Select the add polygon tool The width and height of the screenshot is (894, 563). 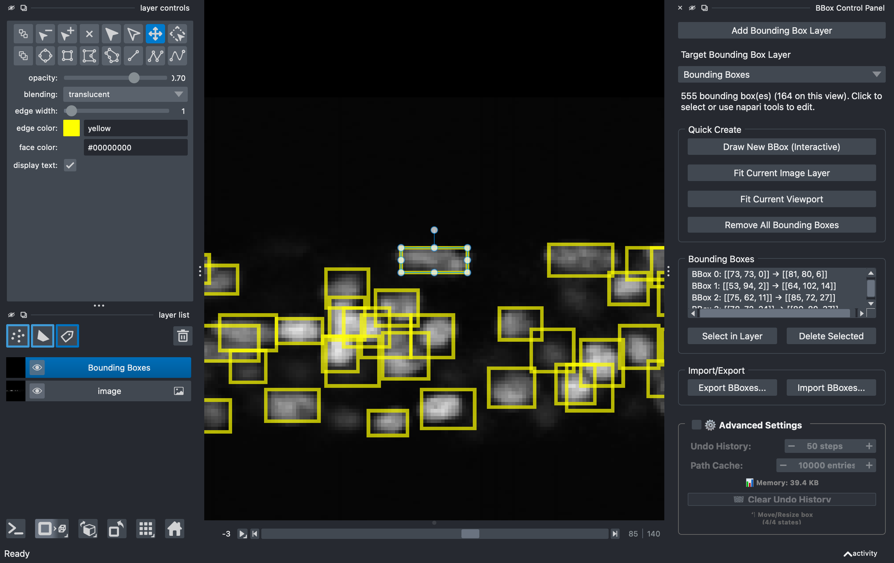pyautogui.click(x=89, y=56)
